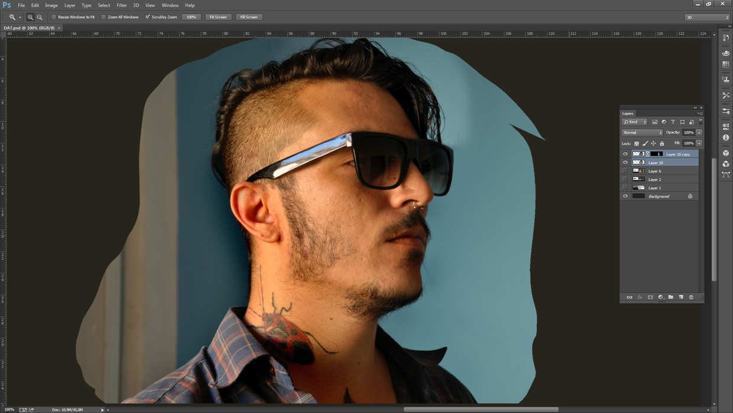Select the Zoom In mode icon
The width and height of the screenshot is (733, 413).
click(30, 17)
